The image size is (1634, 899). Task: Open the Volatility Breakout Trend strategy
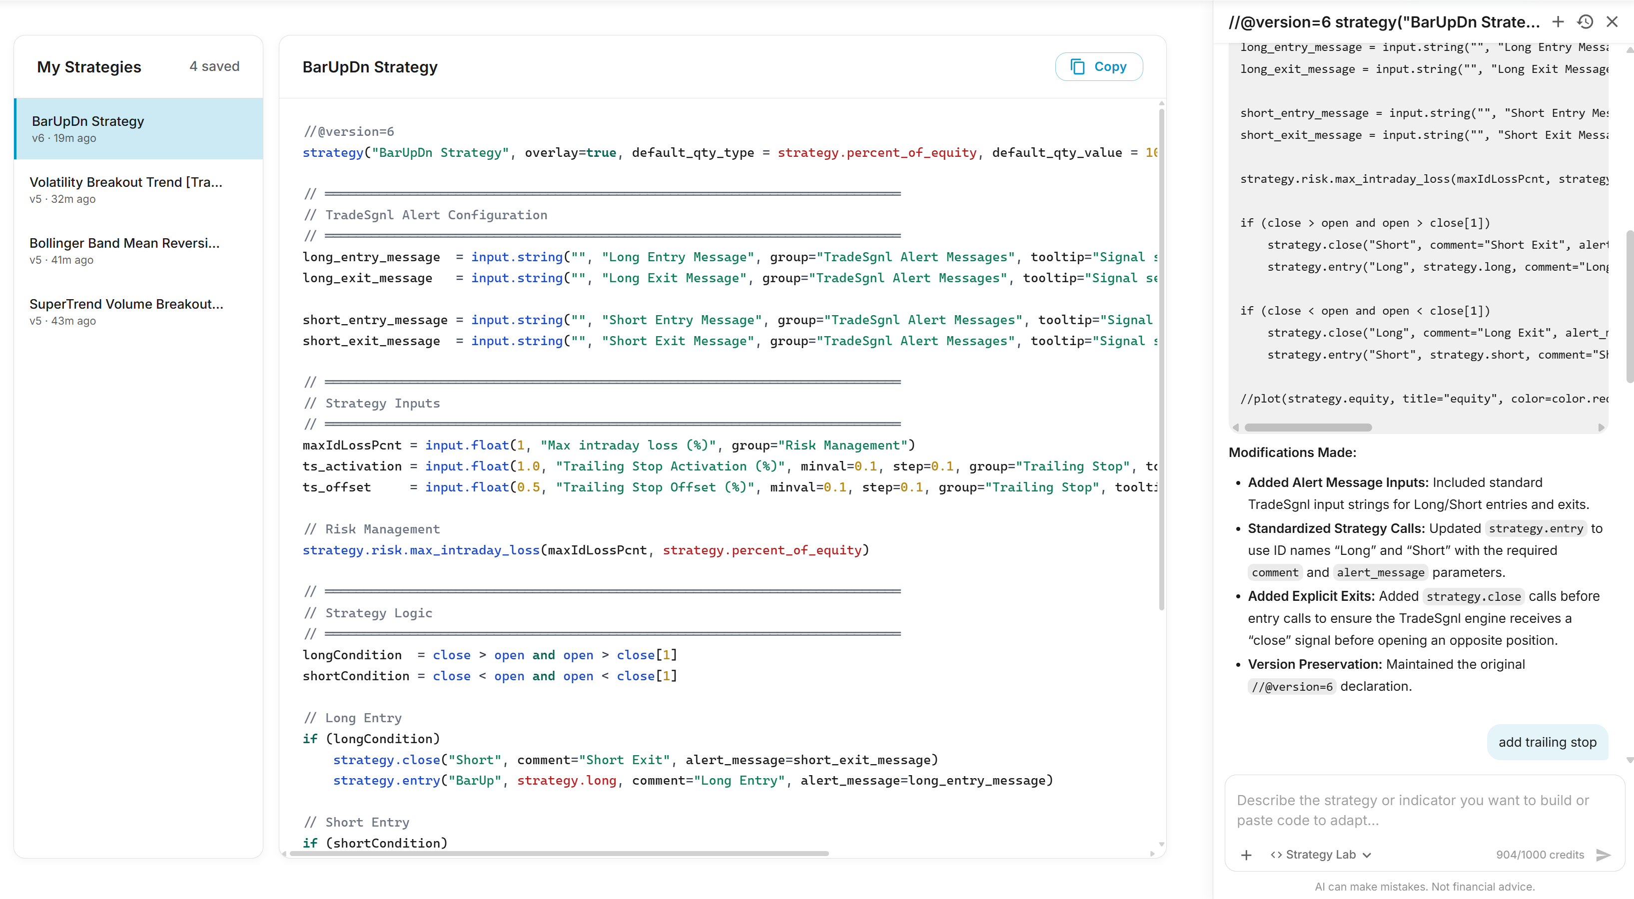click(x=137, y=189)
